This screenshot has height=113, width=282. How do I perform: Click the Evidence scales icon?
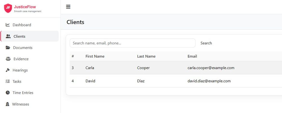click(x=8, y=59)
